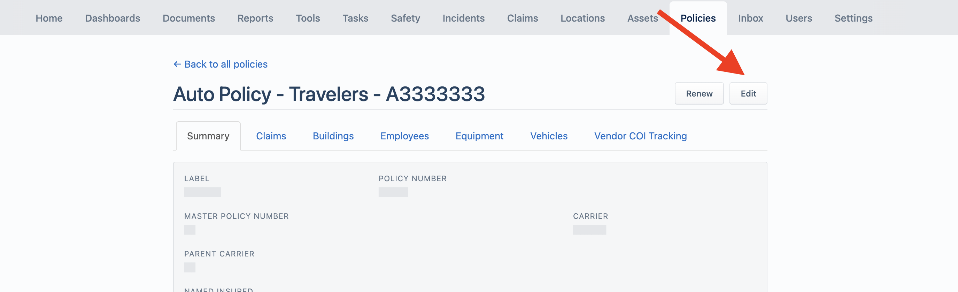Image resolution: width=958 pixels, height=292 pixels.
Task: Click the Renew button
Action: (699, 93)
